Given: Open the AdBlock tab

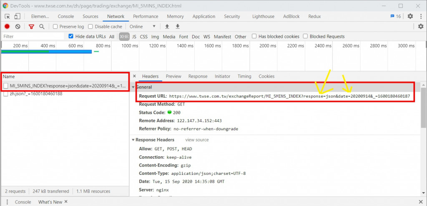Looking at the screenshot, I should [291, 16].
